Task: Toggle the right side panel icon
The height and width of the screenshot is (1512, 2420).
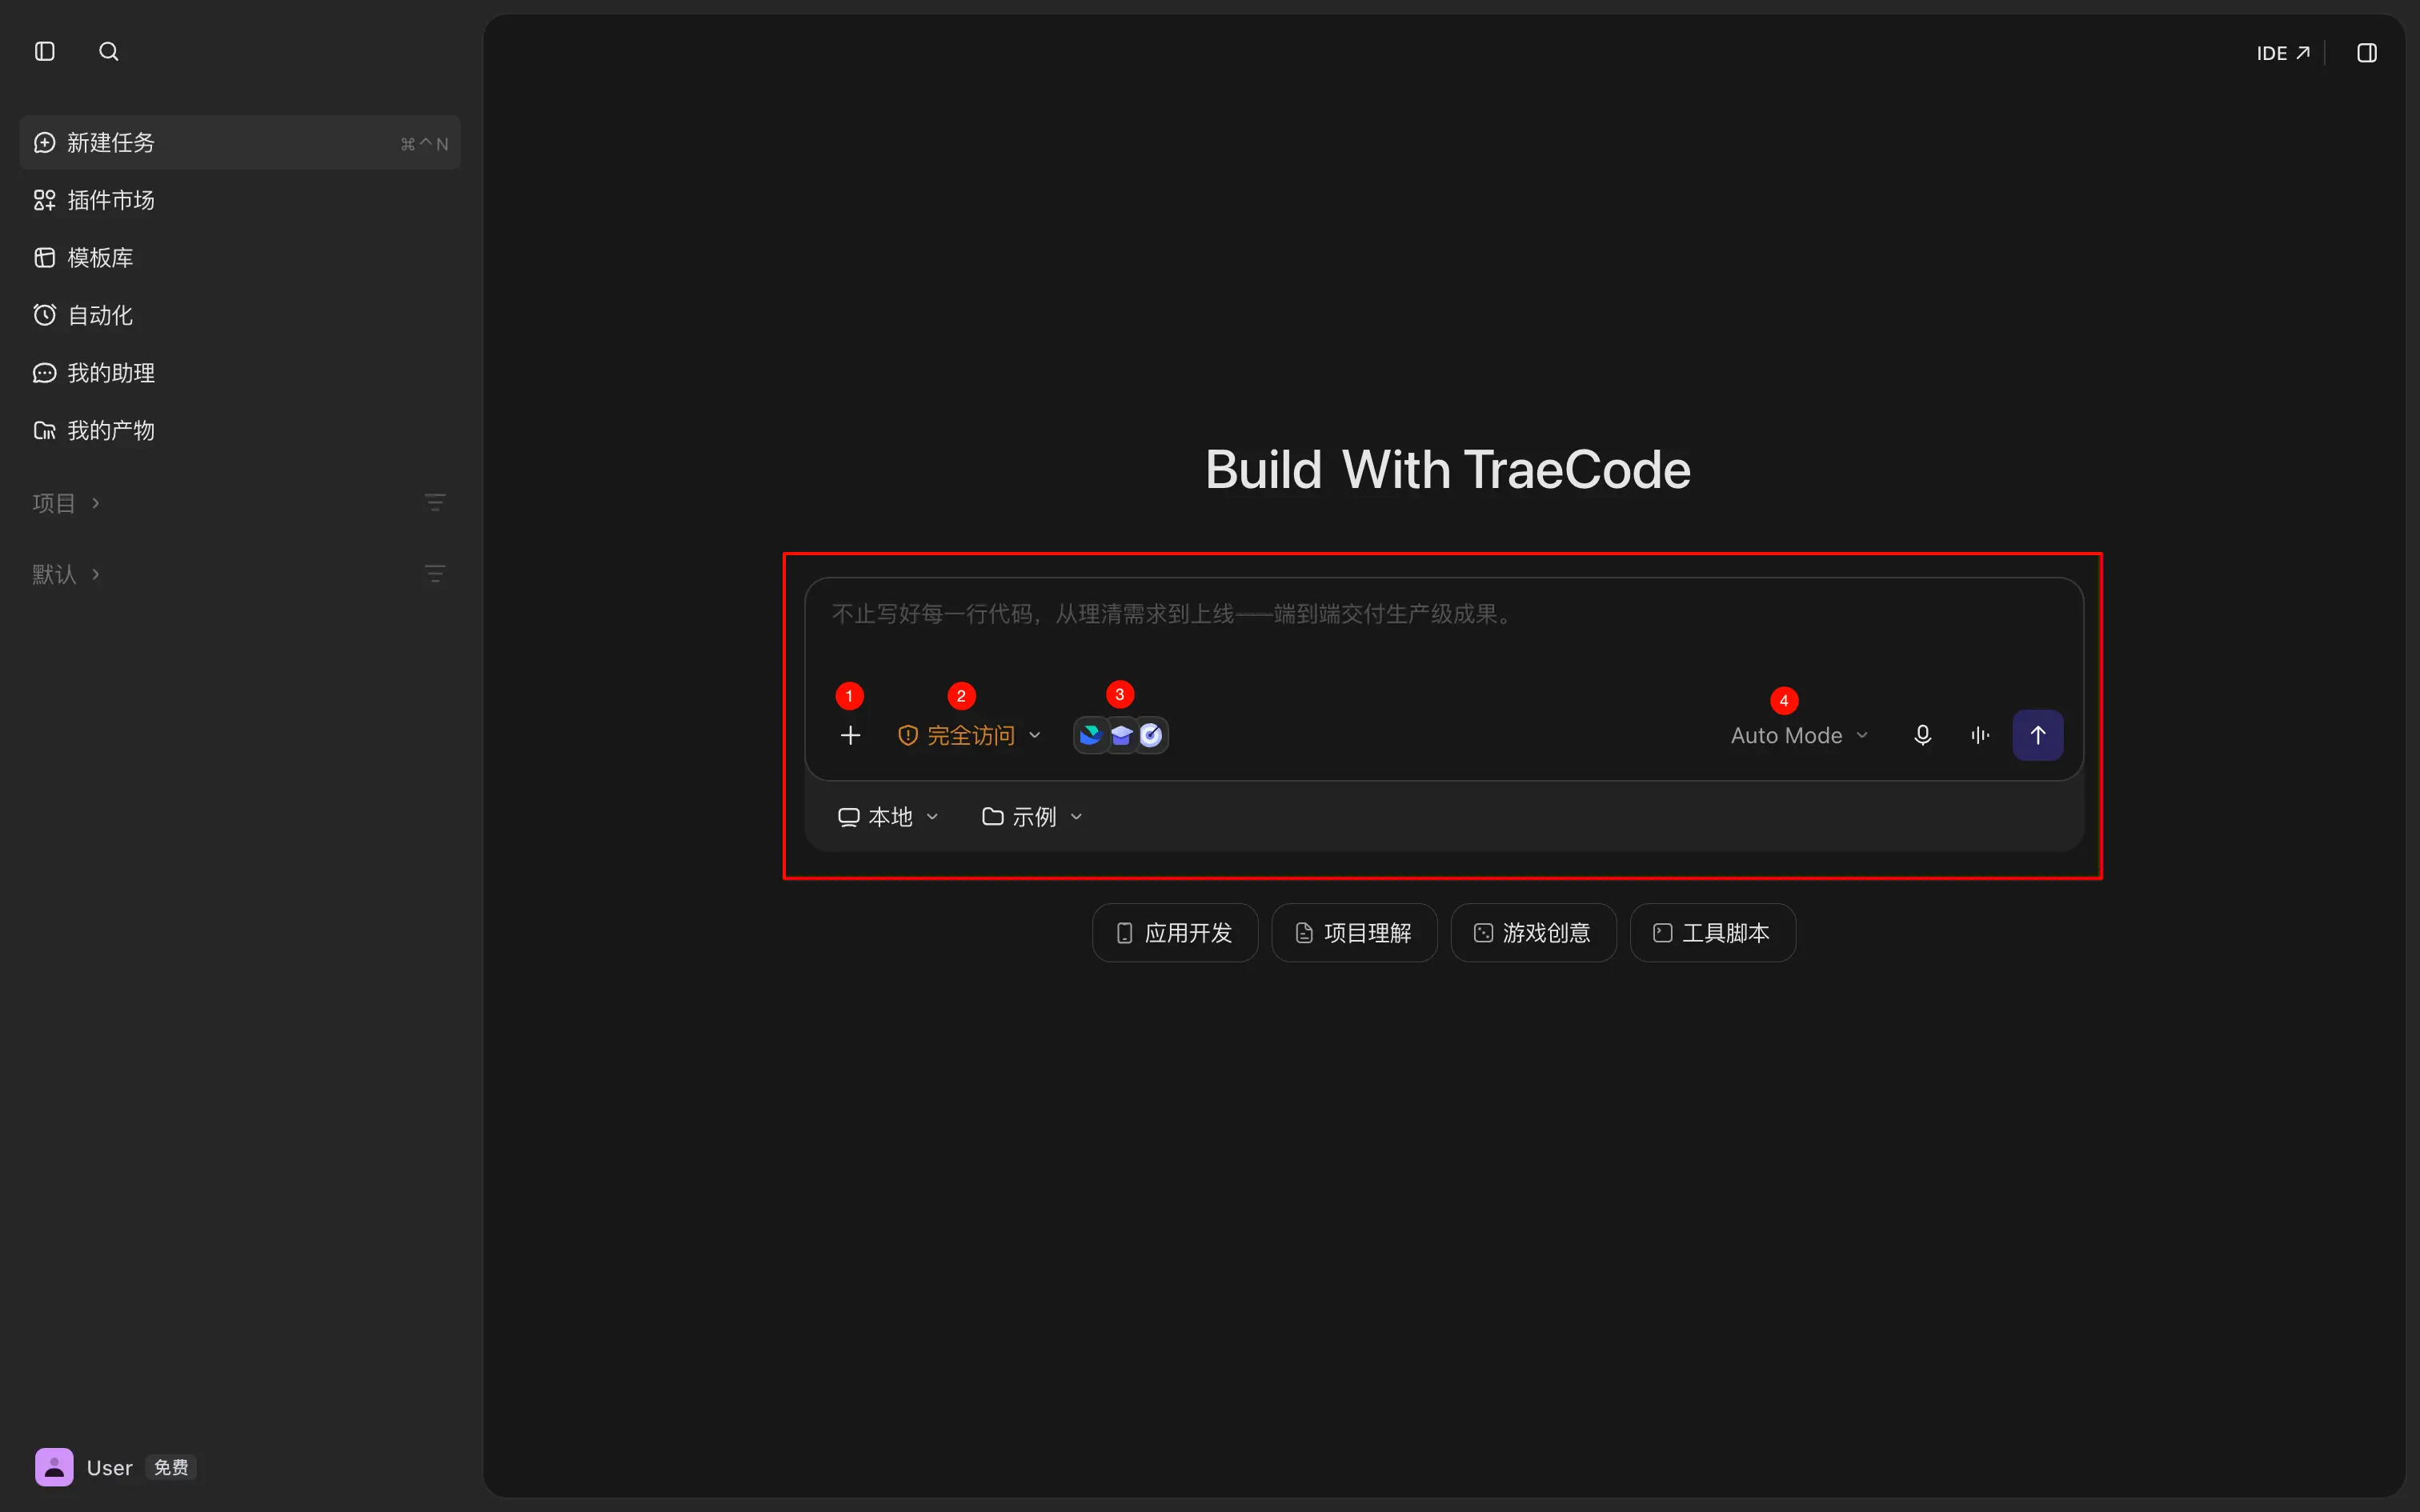Action: [2366, 53]
